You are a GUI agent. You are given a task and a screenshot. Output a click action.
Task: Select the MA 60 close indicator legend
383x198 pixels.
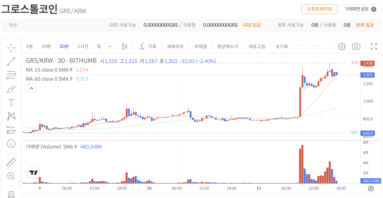tap(49, 79)
